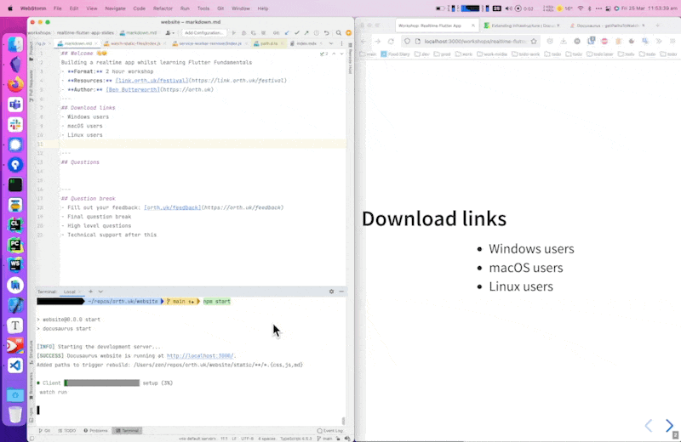Add a new terminal tab with plus
The image size is (681, 442).
point(90,292)
